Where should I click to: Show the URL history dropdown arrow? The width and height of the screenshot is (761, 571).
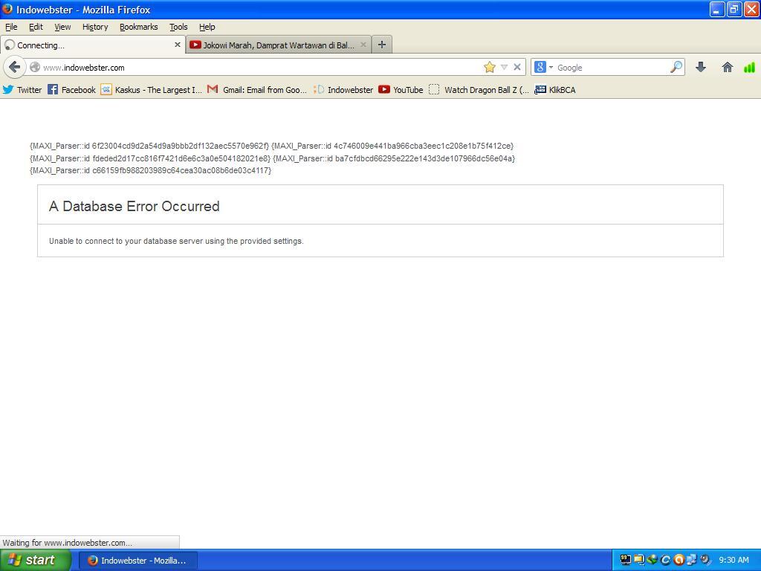pyautogui.click(x=505, y=67)
